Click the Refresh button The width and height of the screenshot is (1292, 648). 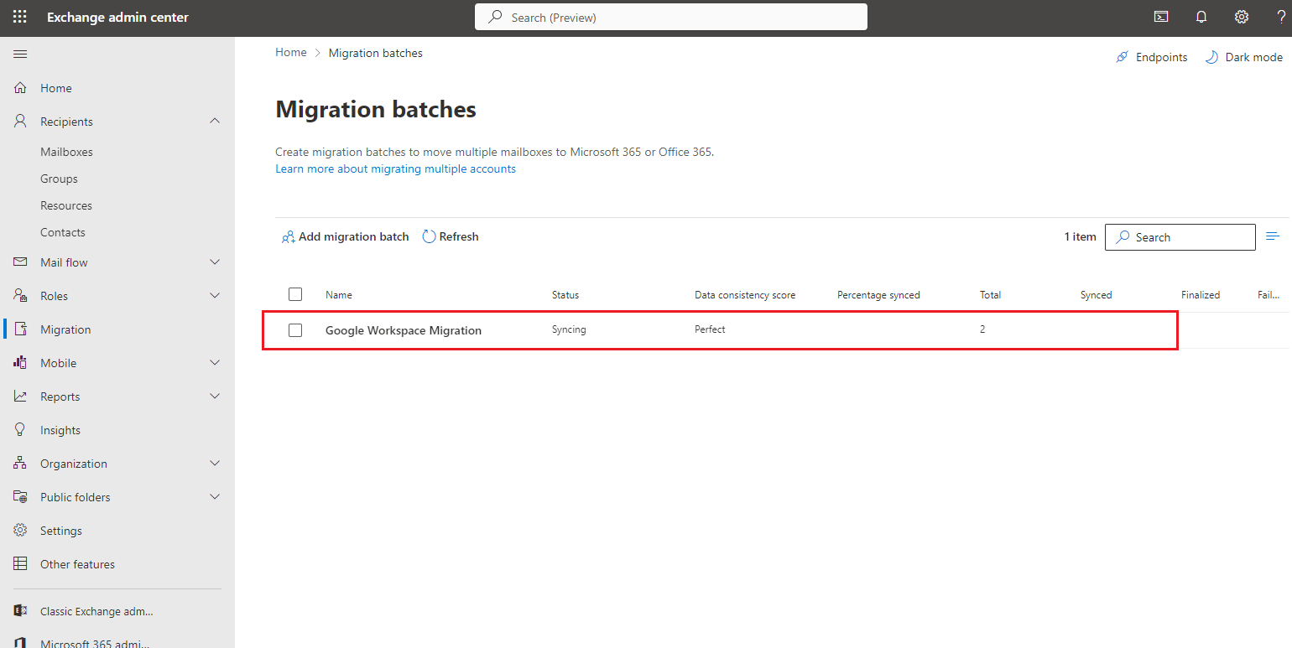pos(451,236)
